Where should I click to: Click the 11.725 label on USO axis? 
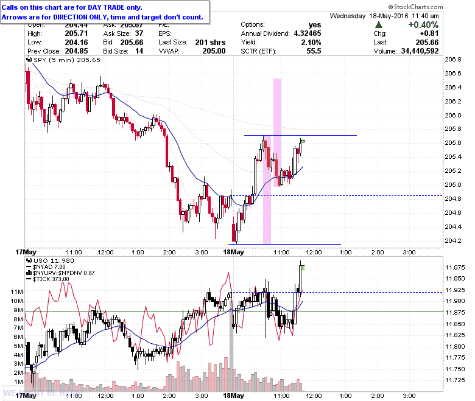(455, 380)
